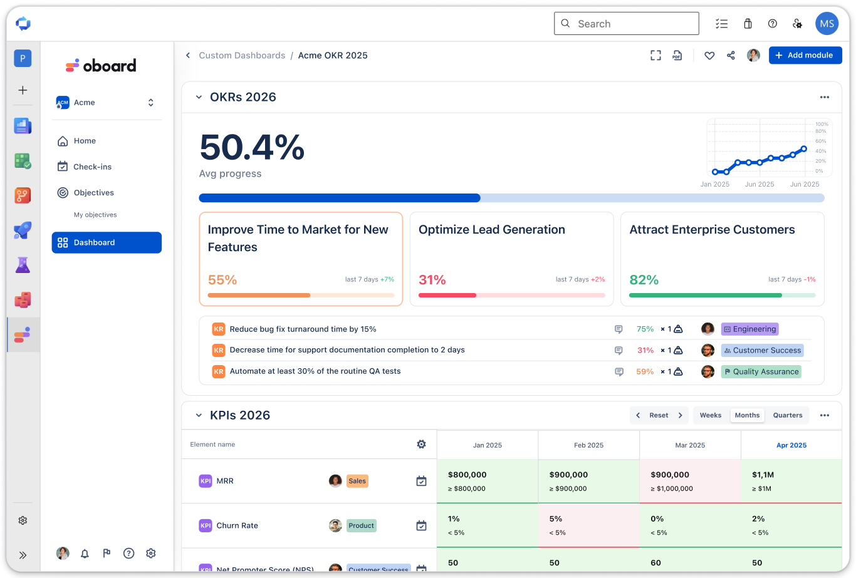Open the KPIs 2026 module options menu
This screenshot has height=578, width=856.
coord(825,415)
